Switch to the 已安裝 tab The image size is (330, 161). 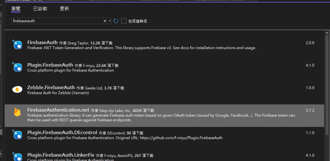point(40,9)
